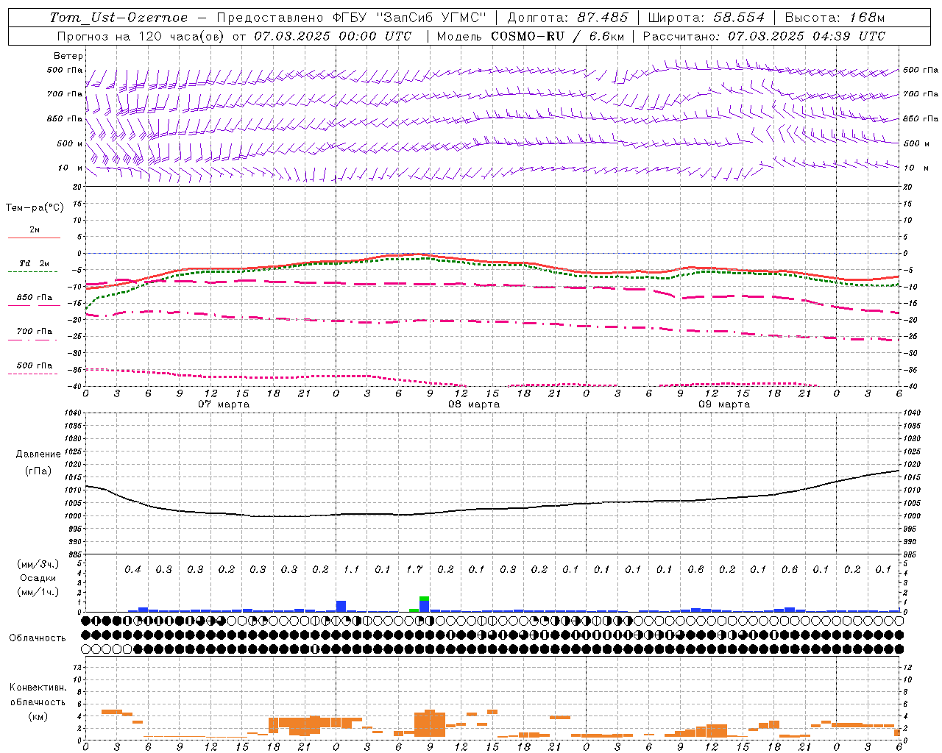This screenshot has height=753, width=942.
Task: Click the Высота: 168м header value
Action: [835, 18]
